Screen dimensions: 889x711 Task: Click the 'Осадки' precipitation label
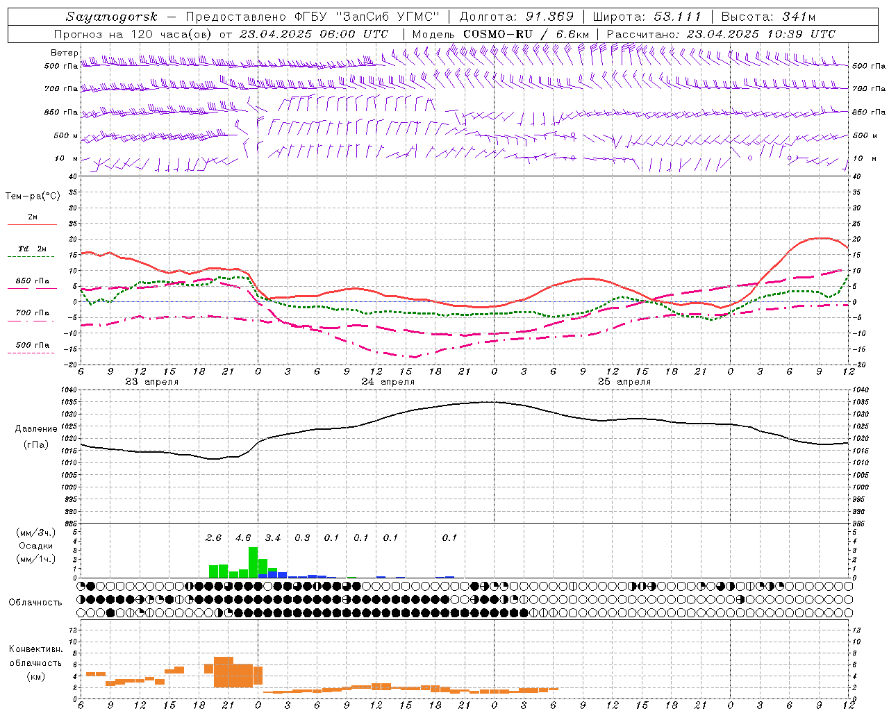35,546
